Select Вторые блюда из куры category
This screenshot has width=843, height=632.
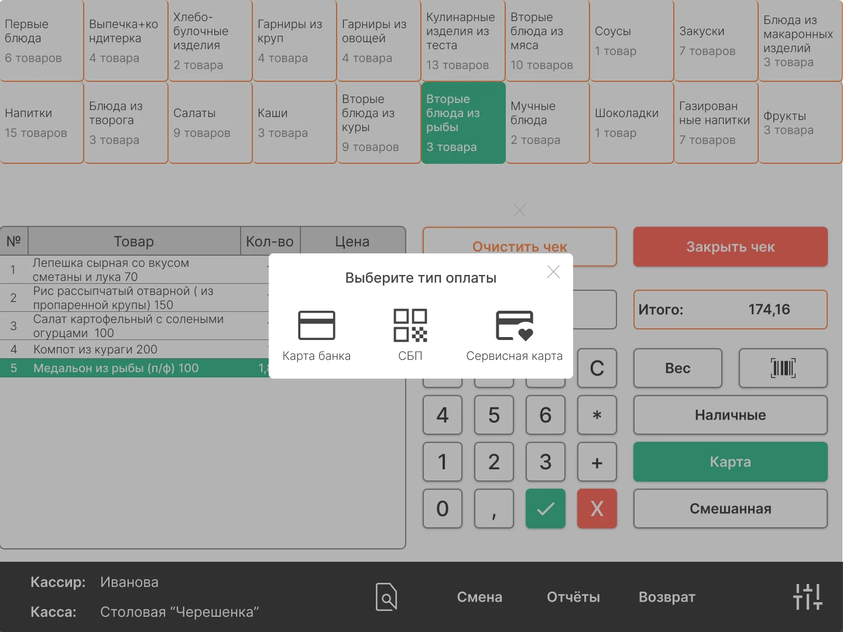point(379,122)
